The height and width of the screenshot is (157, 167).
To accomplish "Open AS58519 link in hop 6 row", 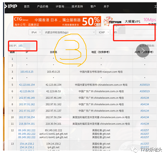I will pyautogui.click(x=145, y=91).
